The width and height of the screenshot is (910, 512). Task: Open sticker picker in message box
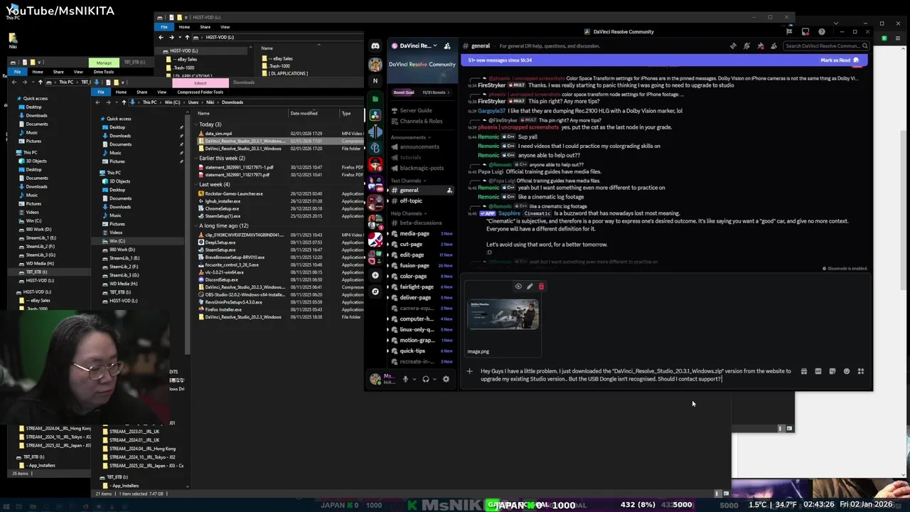click(x=833, y=371)
